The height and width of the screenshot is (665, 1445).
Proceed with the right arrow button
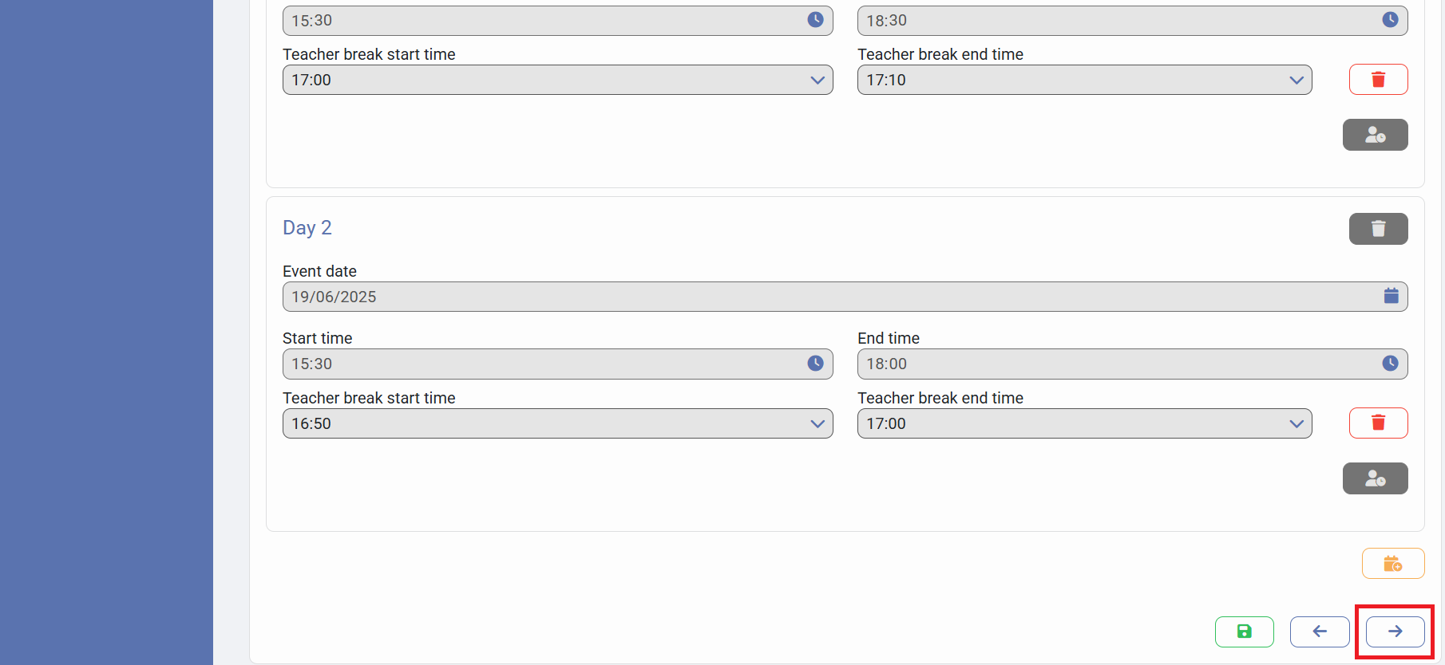click(1395, 632)
